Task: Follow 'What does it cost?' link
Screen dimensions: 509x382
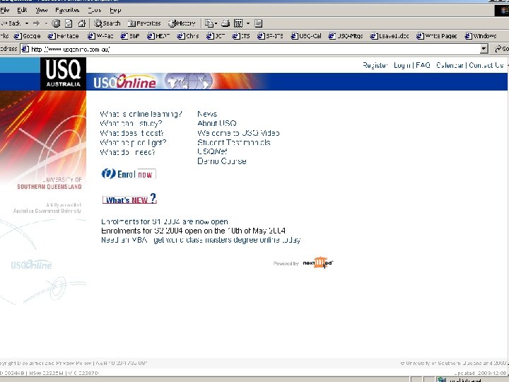Action: 131,133
